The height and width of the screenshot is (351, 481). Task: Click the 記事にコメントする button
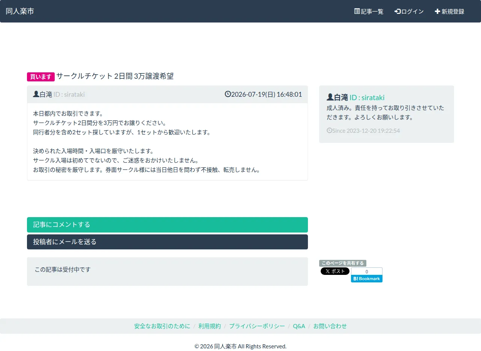167,225
